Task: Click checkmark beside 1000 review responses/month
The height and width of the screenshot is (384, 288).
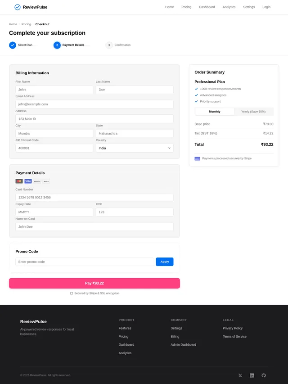Action: (196, 89)
